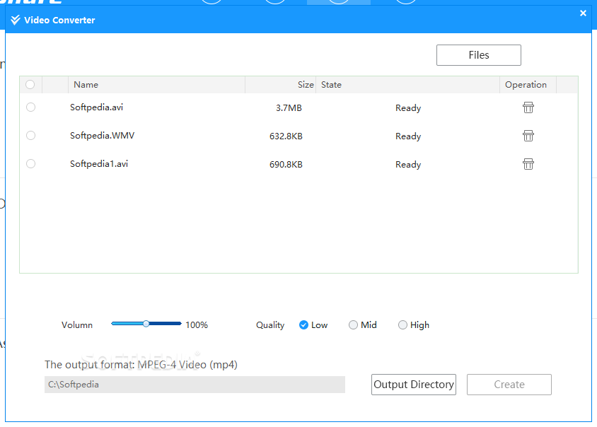Select the Softpedia.WMV row checkbox
Screen dimensions: 597x427
point(31,136)
